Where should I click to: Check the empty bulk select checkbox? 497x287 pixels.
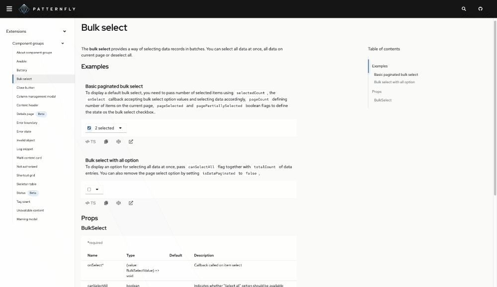pos(89,189)
